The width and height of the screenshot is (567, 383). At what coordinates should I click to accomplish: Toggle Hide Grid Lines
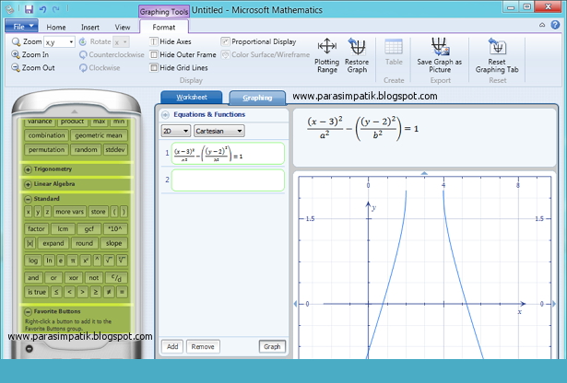pos(179,67)
